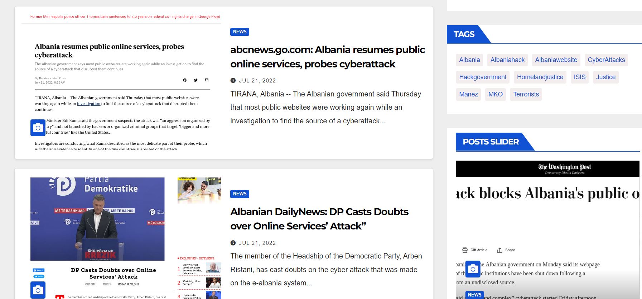642x299 pixels.
Task: Click camera icon on DP Casts Doubts thumbnail
Action: (x=38, y=290)
